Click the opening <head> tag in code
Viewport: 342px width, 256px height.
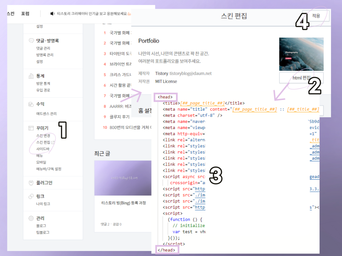pyautogui.click(x=165, y=97)
